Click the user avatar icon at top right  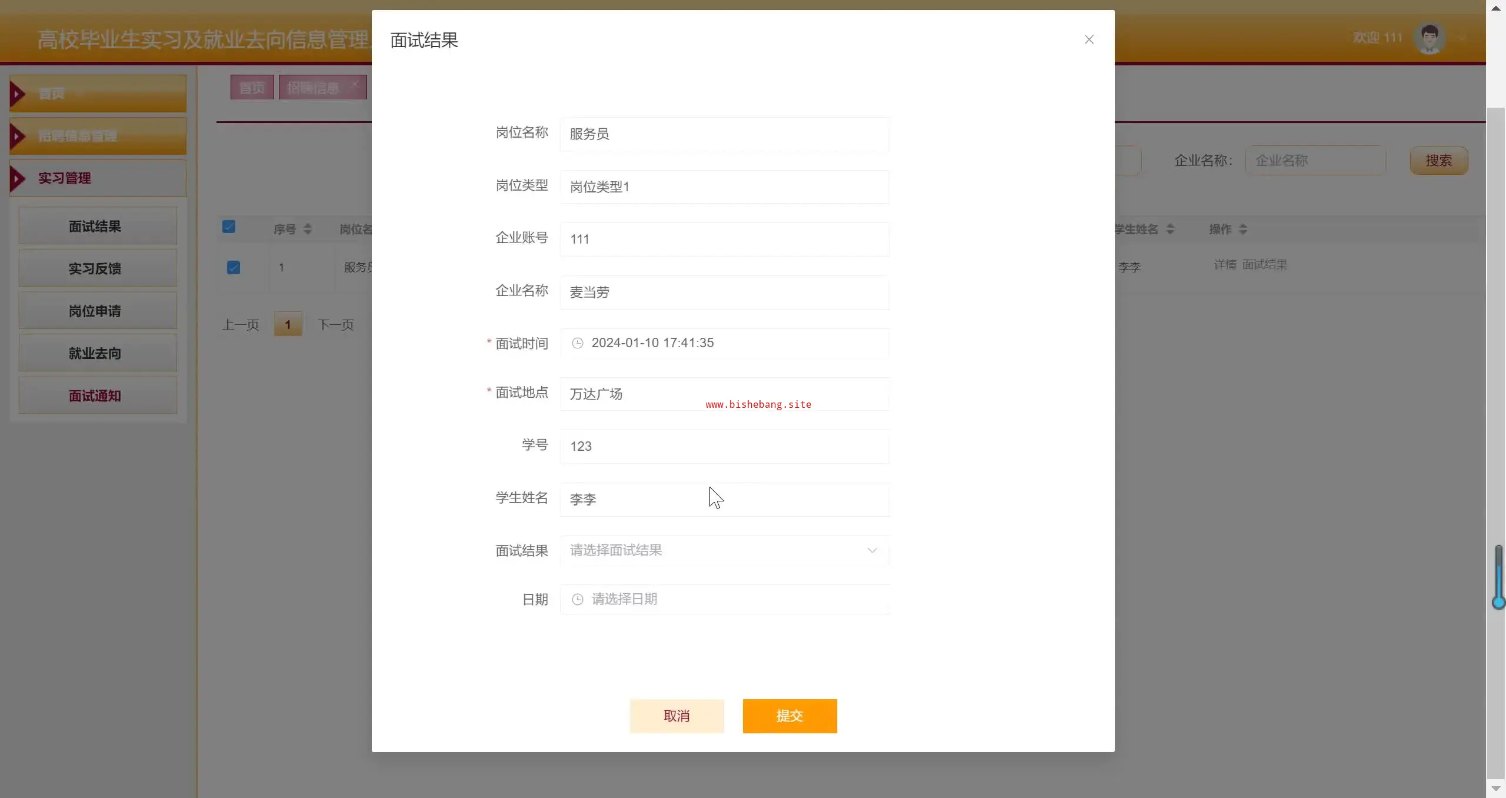1430,38
